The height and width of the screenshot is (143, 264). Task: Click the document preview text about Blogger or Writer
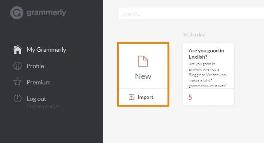click(x=208, y=75)
